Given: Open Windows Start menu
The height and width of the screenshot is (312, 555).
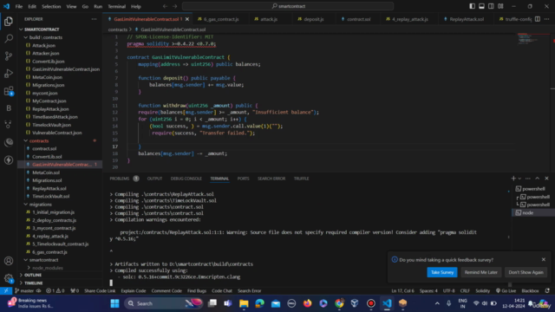Looking at the screenshot, I should [x=114, y=303].
